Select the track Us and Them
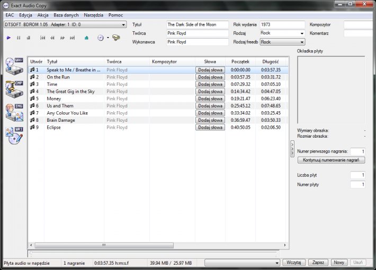This screenshot has height=270, width=376. click(x=60, y=106)
